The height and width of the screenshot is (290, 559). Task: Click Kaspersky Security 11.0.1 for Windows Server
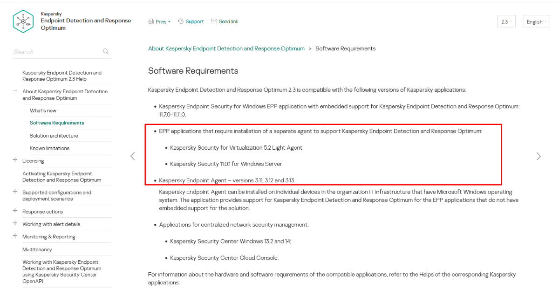click(226, 164)
